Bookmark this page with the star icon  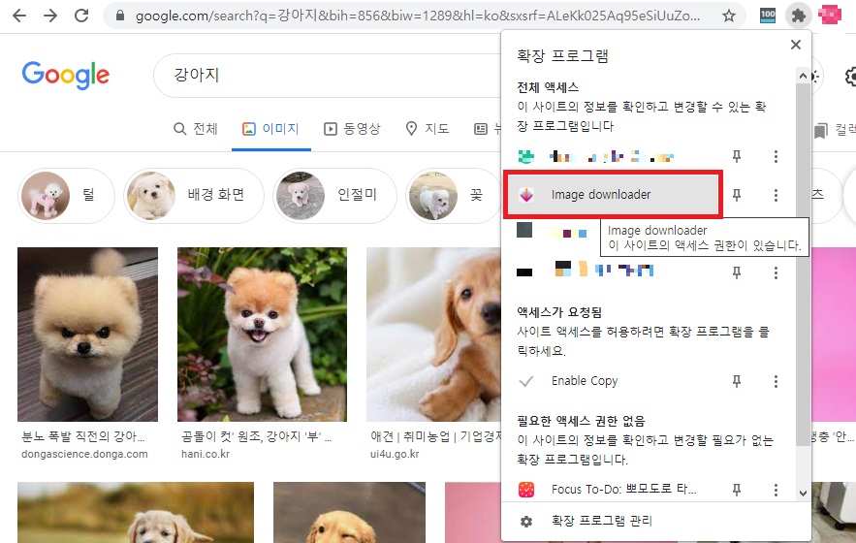729,16
